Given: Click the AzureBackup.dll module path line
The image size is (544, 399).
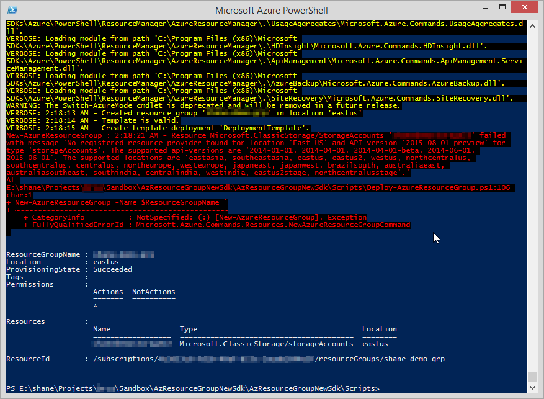Looking at the screenshot, I should 256,83.
